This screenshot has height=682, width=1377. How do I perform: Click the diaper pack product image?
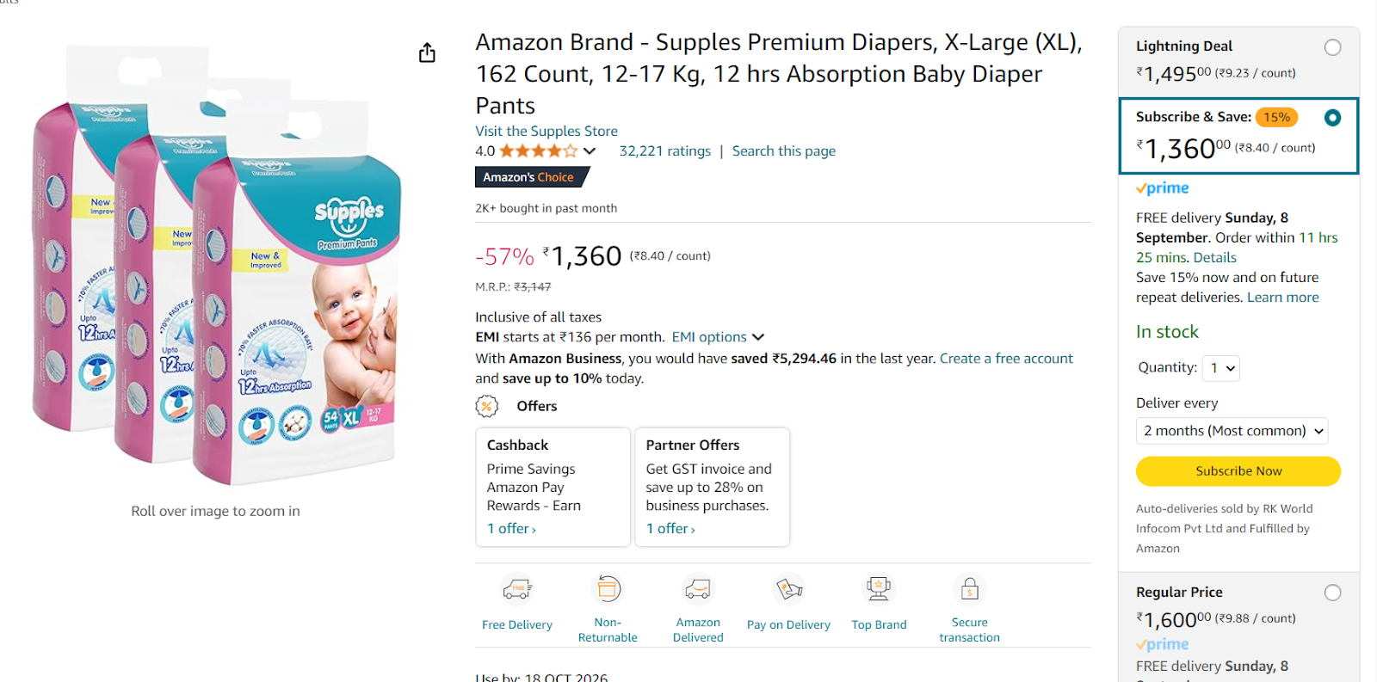(215, 267)
